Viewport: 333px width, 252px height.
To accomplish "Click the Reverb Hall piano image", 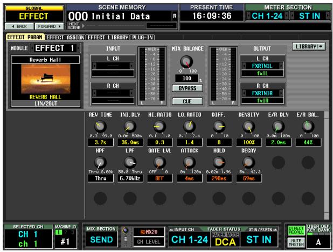I will click(x=46, y=79).
